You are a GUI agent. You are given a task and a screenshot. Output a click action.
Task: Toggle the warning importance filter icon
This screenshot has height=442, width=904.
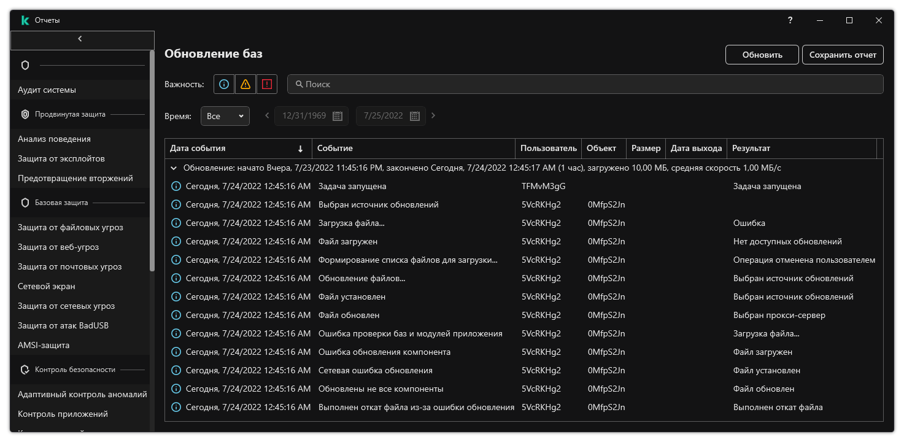pos(245,84)
